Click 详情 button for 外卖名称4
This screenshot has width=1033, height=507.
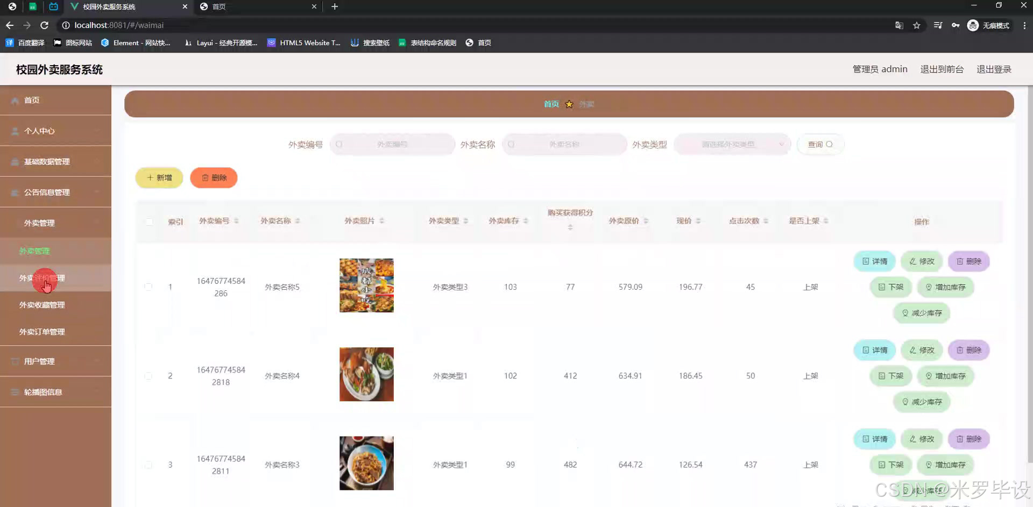874,350
